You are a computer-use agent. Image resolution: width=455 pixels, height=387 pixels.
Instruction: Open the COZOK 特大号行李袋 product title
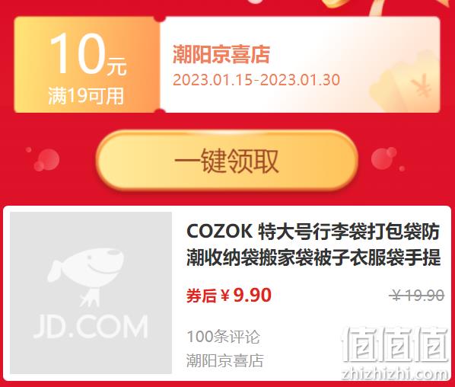pos(313,245)
